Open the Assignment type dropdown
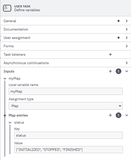Viewport: 131px width, 160px height. (x=66, y=106)
